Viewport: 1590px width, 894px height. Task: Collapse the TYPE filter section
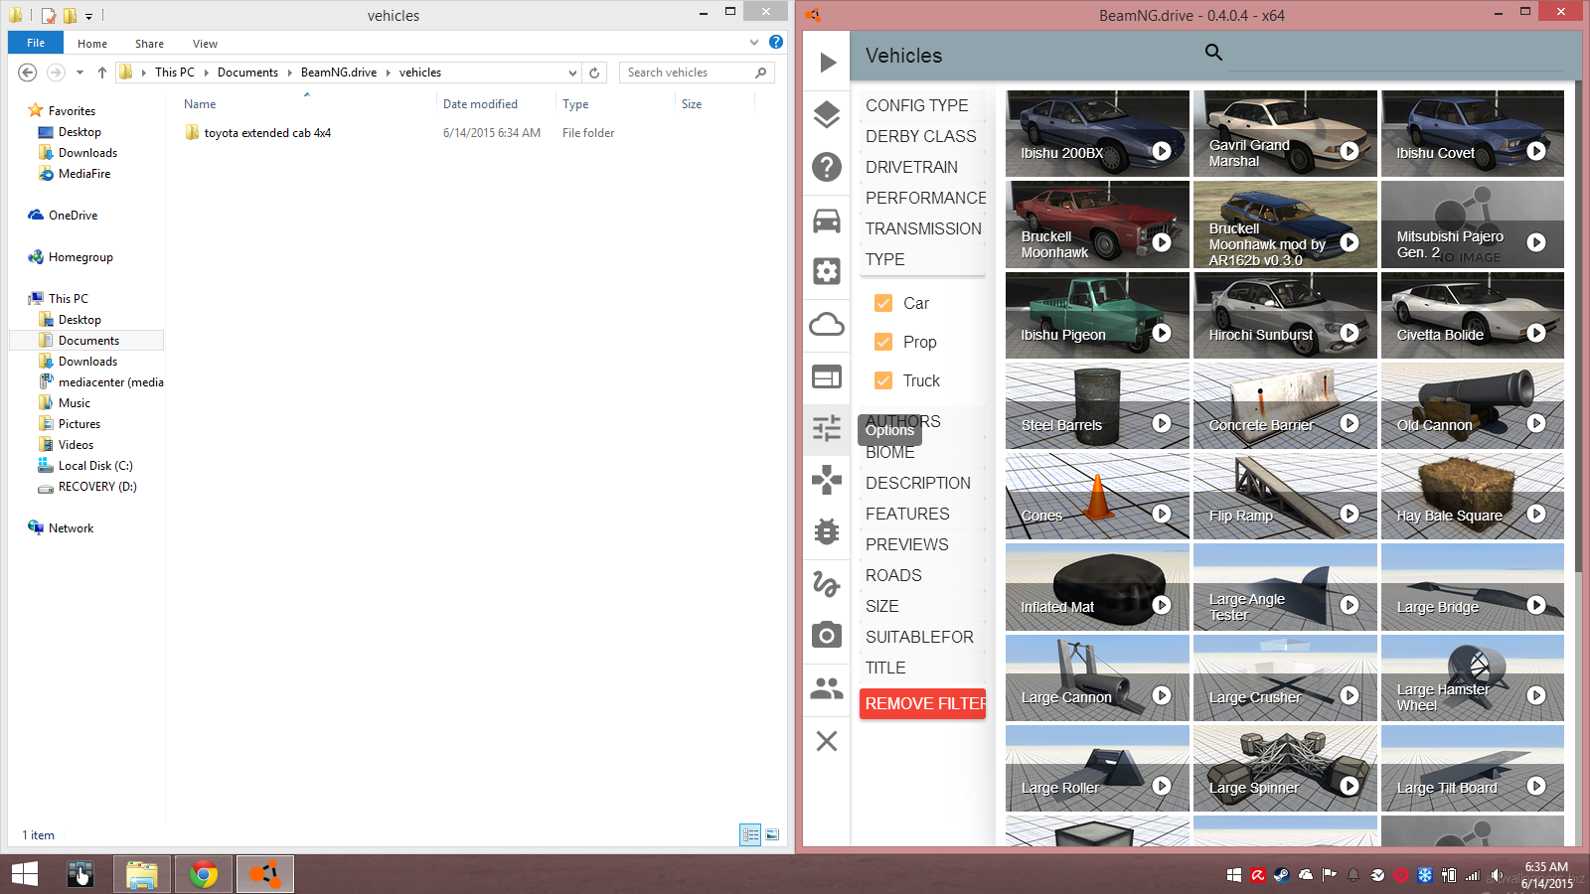(x=922, y=259)
